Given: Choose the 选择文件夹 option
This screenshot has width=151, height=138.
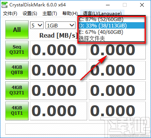Looking at the screenshot, I should [x=112, y=38].
